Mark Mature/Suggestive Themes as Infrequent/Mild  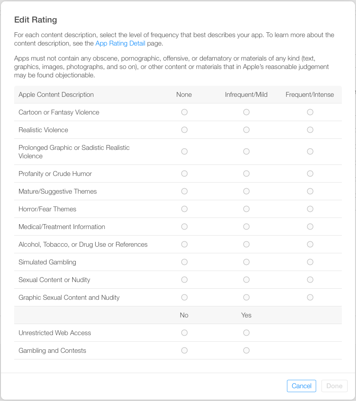click(x=246, y=191)
